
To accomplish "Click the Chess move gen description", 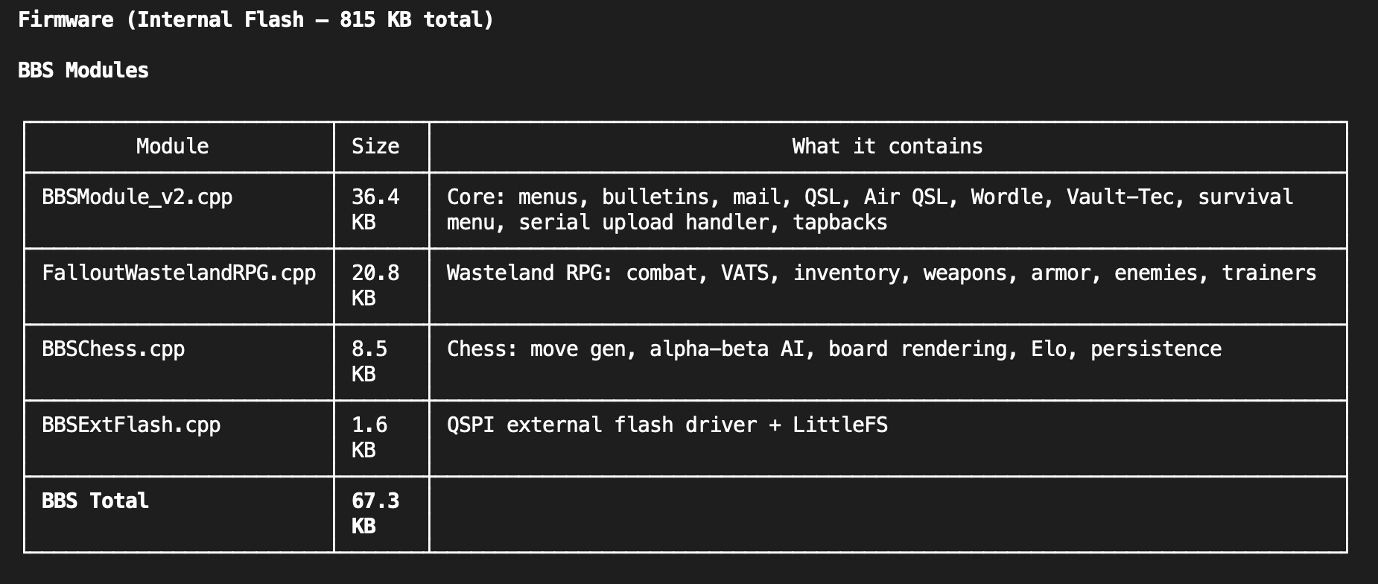I will 834,349.
